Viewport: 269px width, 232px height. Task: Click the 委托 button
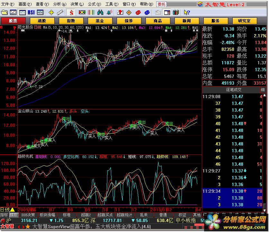click(x=161, y=4)
